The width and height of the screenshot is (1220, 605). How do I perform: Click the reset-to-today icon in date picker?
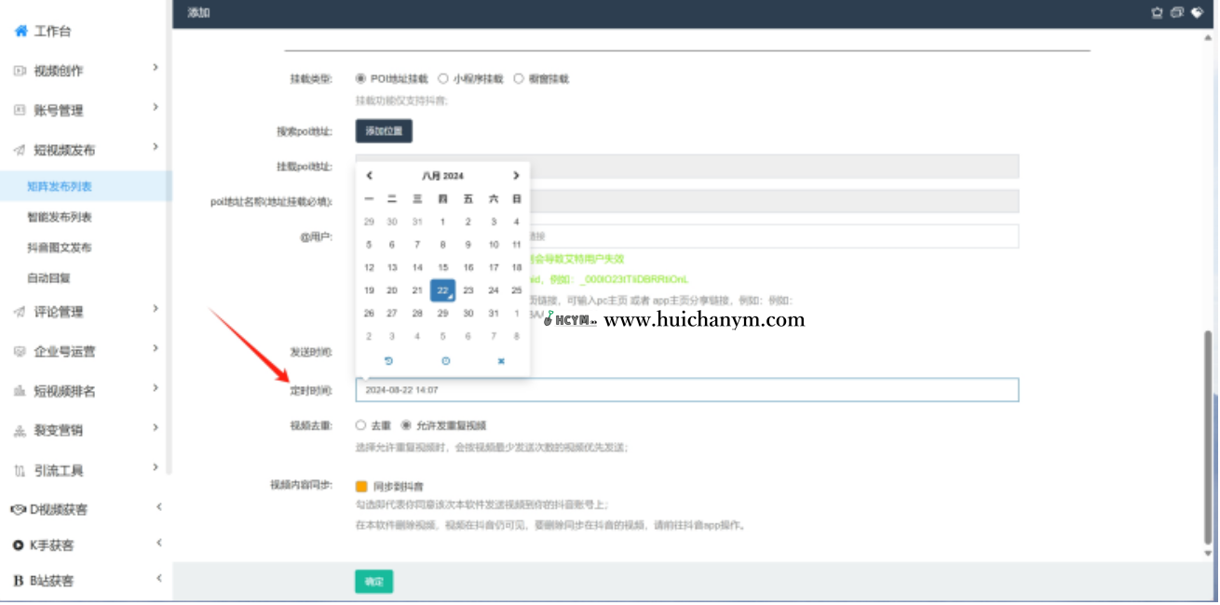[x=388, y=361]
